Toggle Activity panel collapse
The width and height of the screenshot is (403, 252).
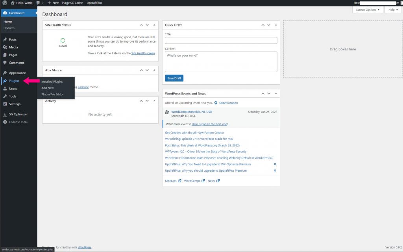click(x=154, y=101)
